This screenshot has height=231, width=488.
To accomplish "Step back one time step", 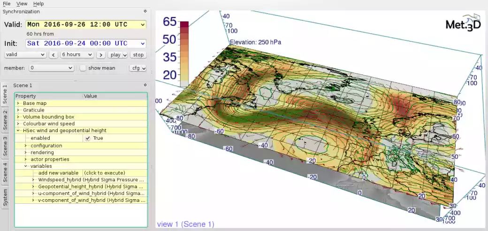I will 53,55.
